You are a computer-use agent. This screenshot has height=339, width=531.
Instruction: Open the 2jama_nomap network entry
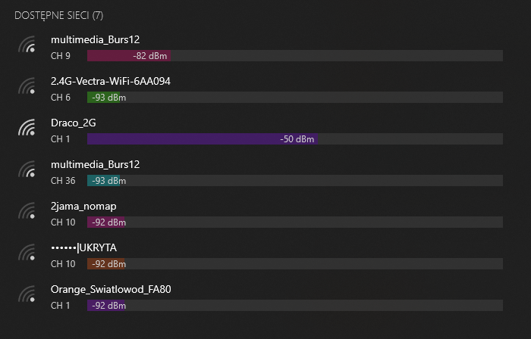83,206
